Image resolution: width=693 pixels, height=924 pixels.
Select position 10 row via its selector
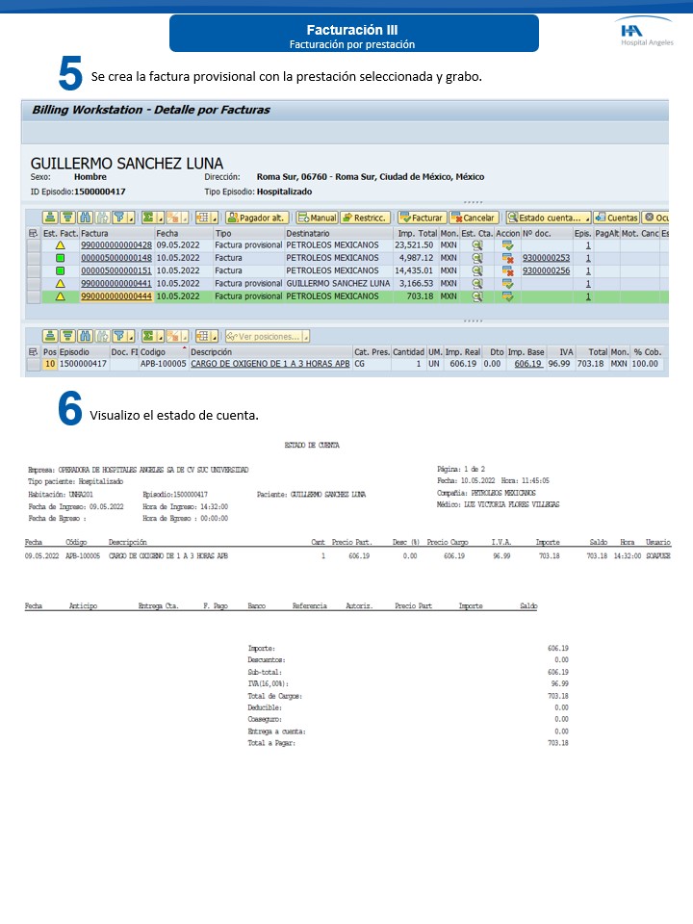pos(34,364)
